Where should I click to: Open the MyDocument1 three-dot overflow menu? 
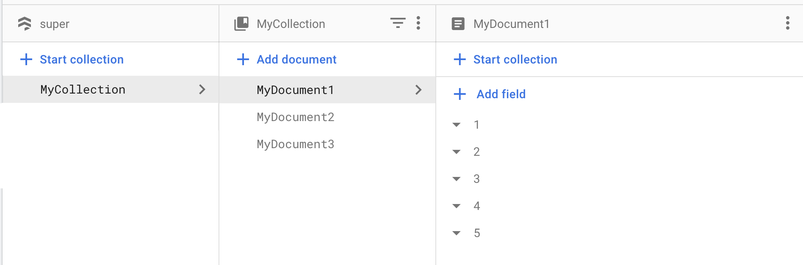click(x=788, y=23)
